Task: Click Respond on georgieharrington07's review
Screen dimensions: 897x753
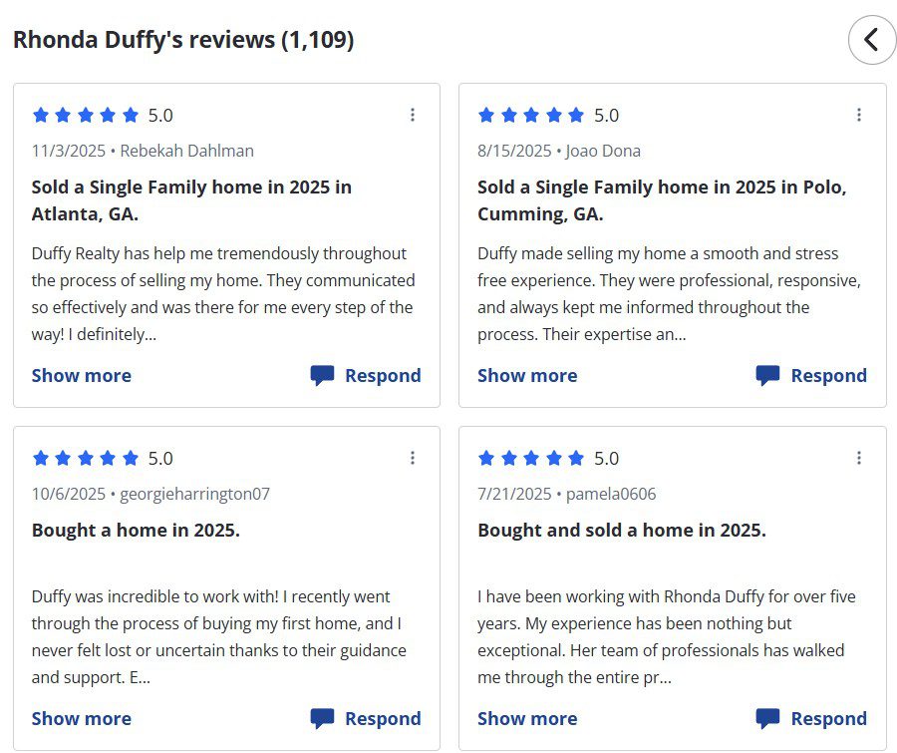Action: [383, 718]
